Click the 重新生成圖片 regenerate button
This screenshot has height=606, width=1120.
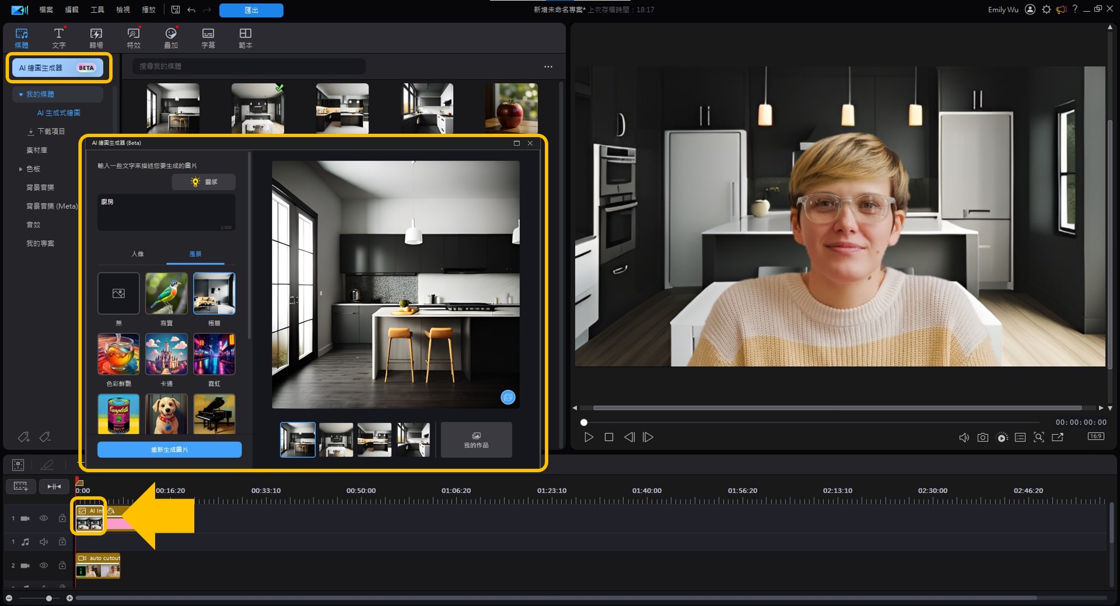[169, 449]
